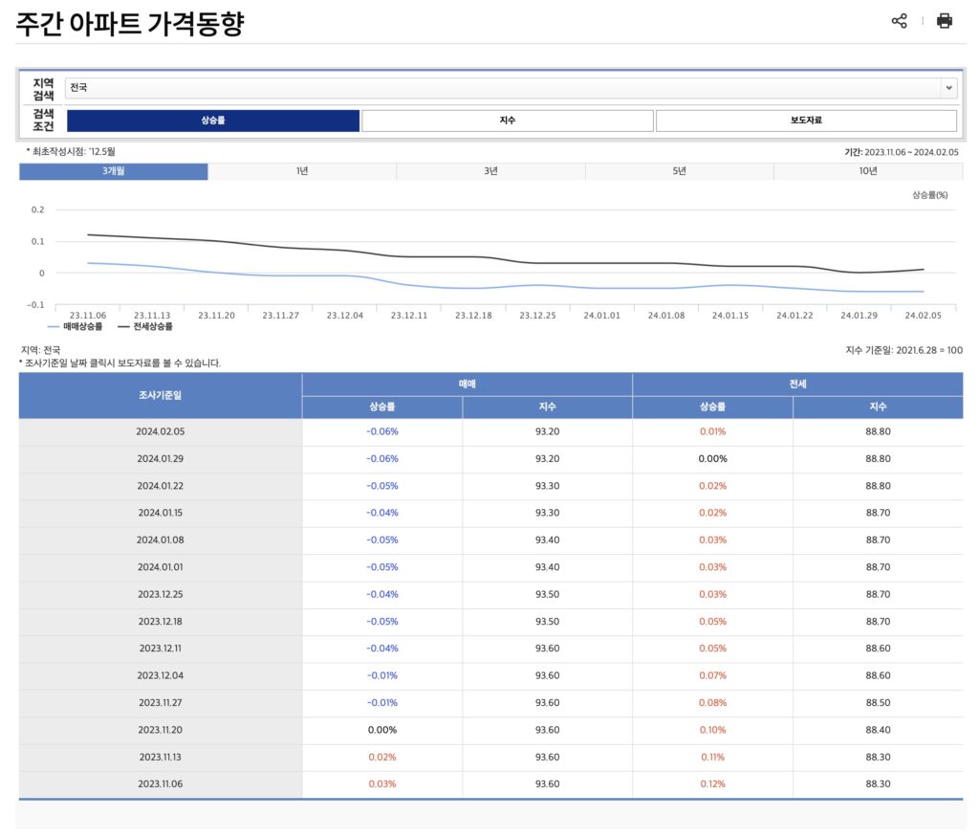Toggle the 전세상승률 legend series
Image resolution: width=979 pixels, height=837 pixels.
[145, 327]
